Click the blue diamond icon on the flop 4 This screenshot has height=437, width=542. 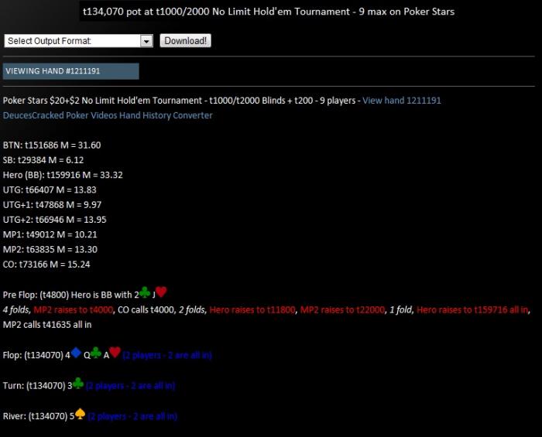point(76,353)
